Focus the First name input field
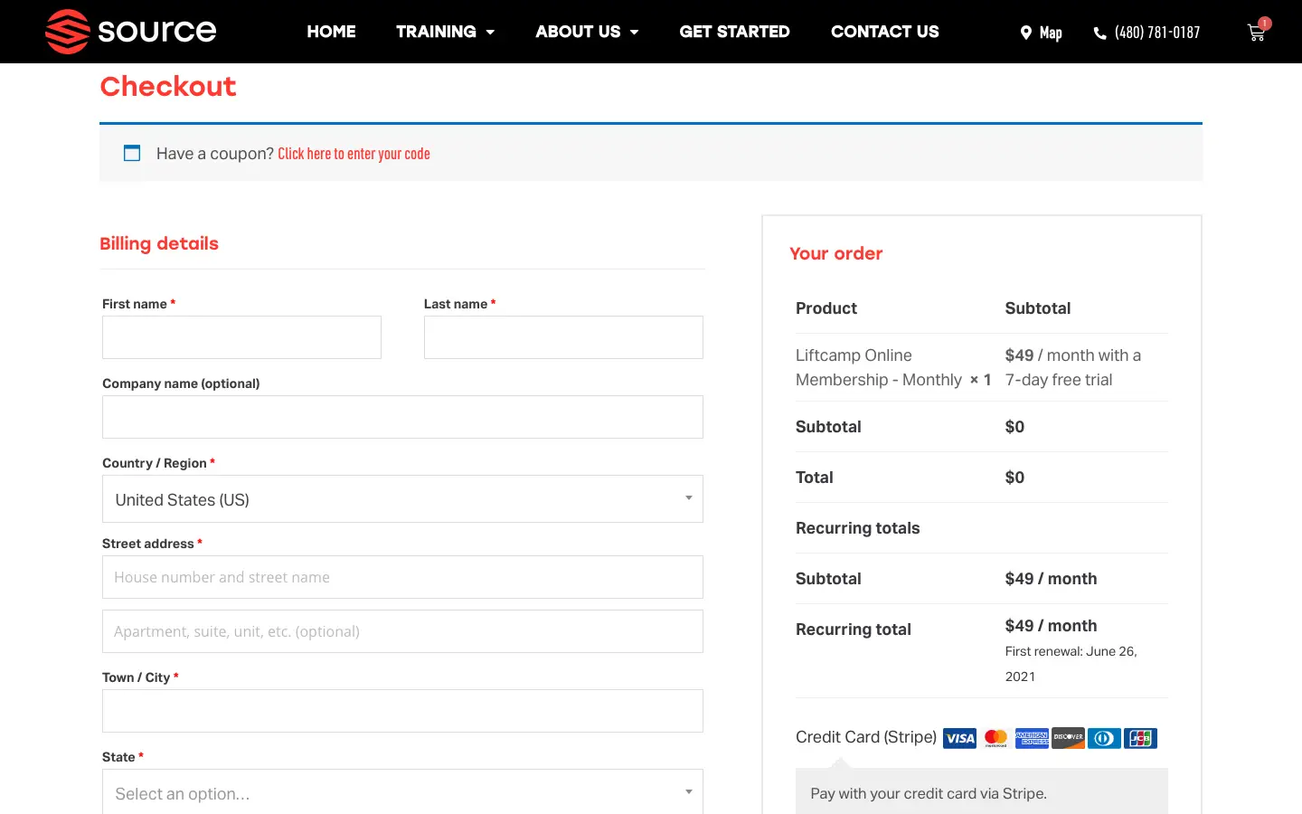The image size is (1302, 814). point(241,337)
